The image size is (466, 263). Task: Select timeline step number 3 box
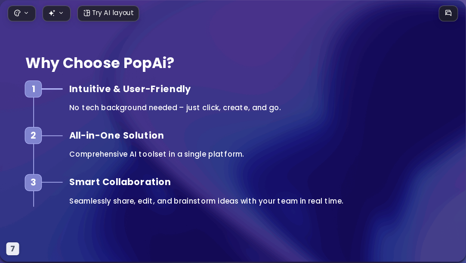(33, 183)
